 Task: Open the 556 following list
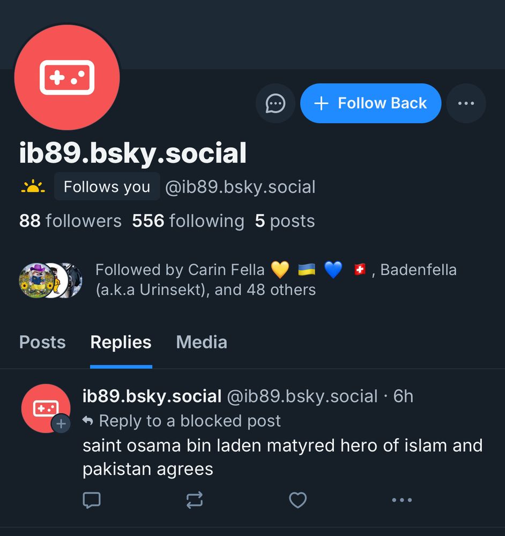(187, 220)
